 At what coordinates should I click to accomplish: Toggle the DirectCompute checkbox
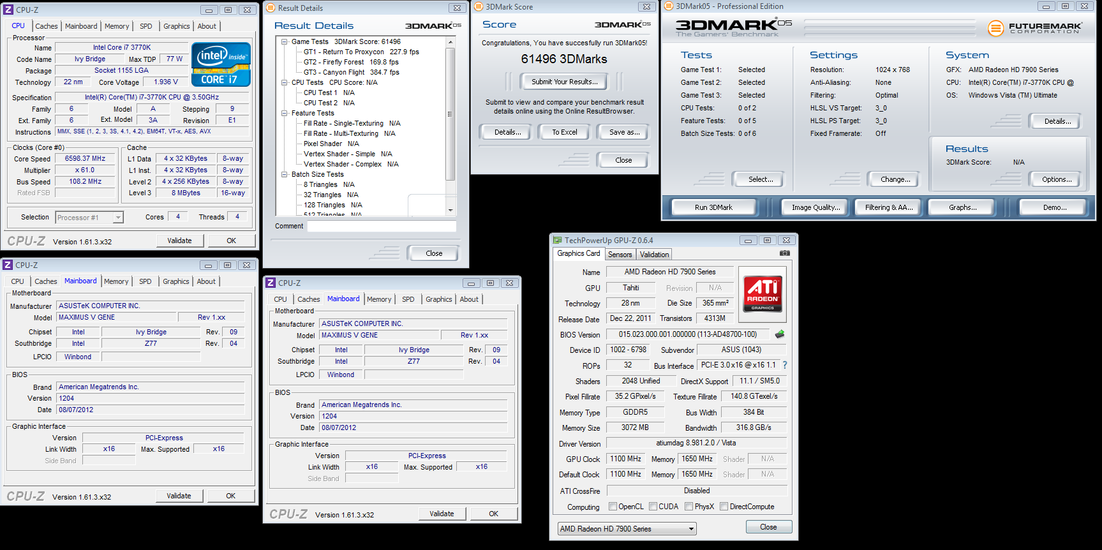[724, 507]
